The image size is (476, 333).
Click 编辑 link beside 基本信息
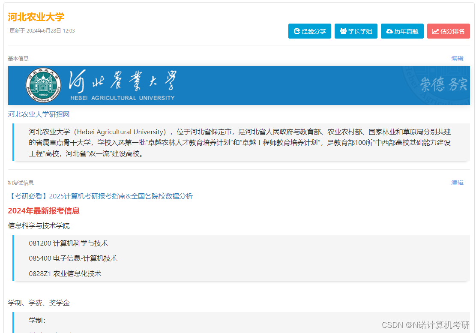click(457, 58)
